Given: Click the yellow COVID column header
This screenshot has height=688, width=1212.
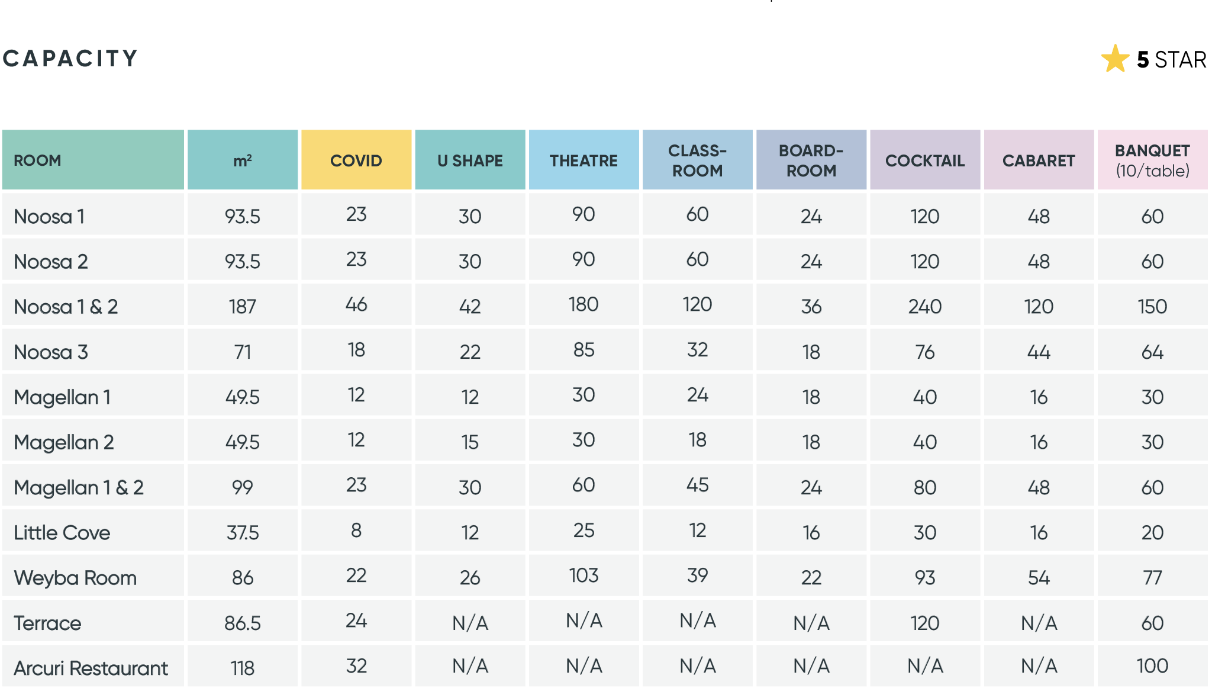Looking at the screenshot, I should (356, 160).
